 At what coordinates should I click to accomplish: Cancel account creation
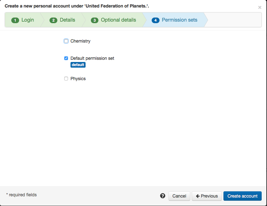tap(179, 196)
